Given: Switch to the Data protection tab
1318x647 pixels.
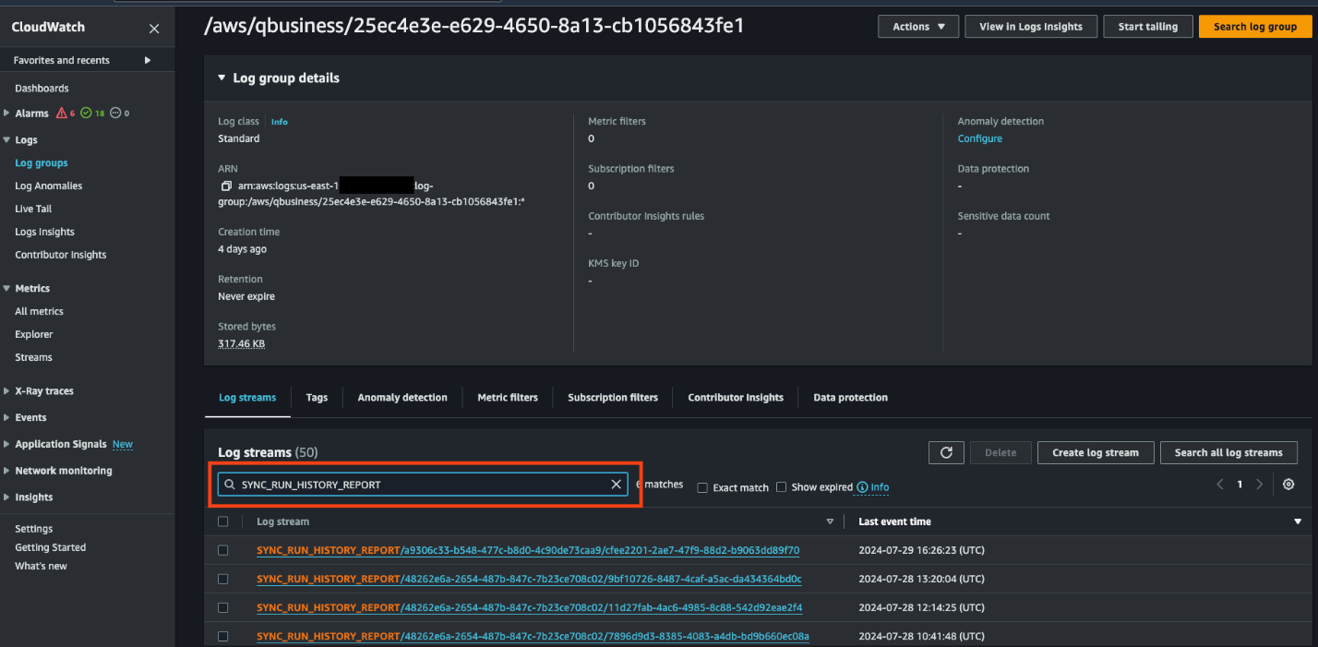Looking at the screenshot, I should [x=850, y=398].
